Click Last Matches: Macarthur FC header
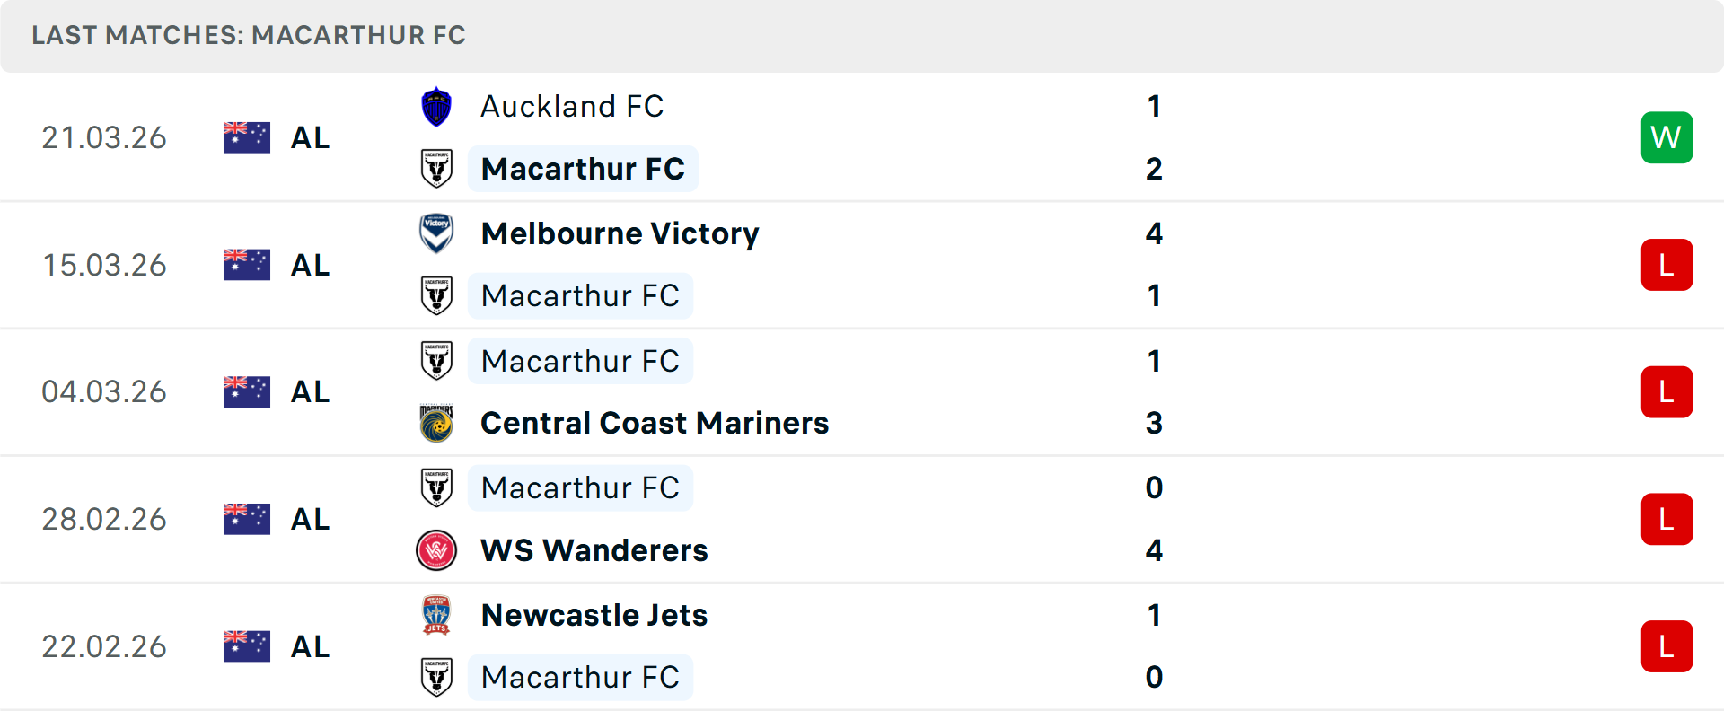The height and width of the screenshot is (711, 1724). coord(249,35)
